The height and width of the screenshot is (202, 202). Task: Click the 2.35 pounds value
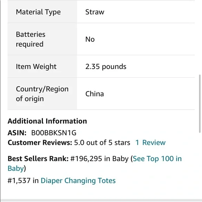click(x=106, y=67)
